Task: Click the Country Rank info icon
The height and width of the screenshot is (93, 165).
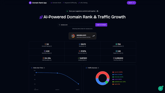Action: 122,60
